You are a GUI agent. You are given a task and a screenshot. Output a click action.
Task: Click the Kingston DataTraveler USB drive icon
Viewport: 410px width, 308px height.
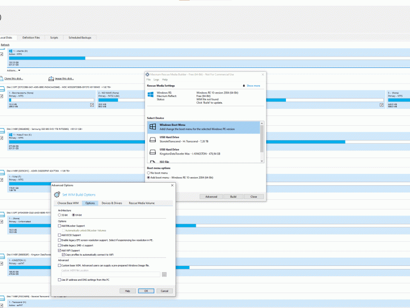[x=153, y=152]
